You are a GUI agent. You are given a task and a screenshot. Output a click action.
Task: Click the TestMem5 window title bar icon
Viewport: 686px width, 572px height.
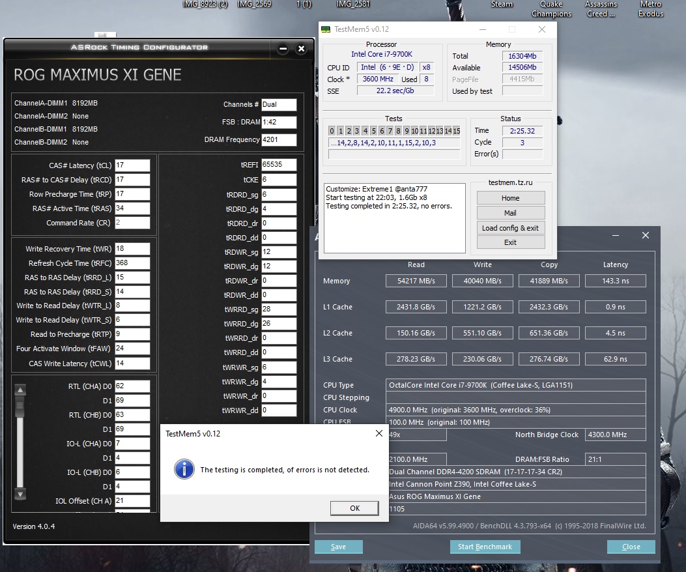tap(326, 29)
